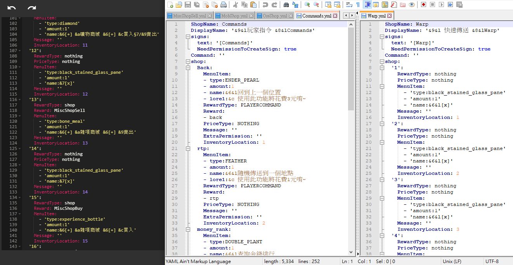The height and width of the screenshot is (265, 513).
Task: Click 'length : 5,334' in status bar
Action: (279, 262)
